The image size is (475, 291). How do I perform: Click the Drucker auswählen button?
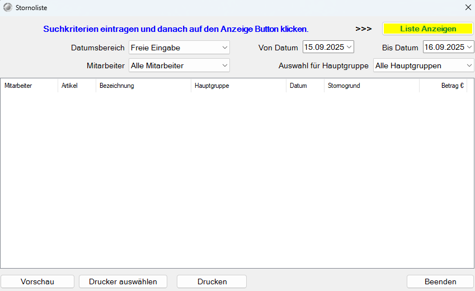(123, 281)
